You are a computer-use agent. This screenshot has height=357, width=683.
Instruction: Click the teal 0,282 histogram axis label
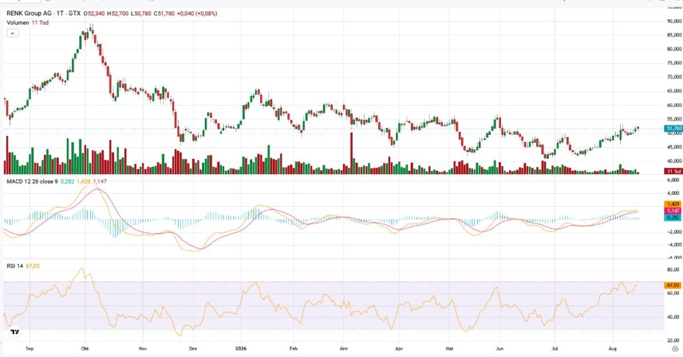(673, 217)
